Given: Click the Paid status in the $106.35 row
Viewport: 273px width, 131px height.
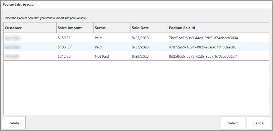Looking at the screenshot, I should pyautogui.click(x=98, y=47).
